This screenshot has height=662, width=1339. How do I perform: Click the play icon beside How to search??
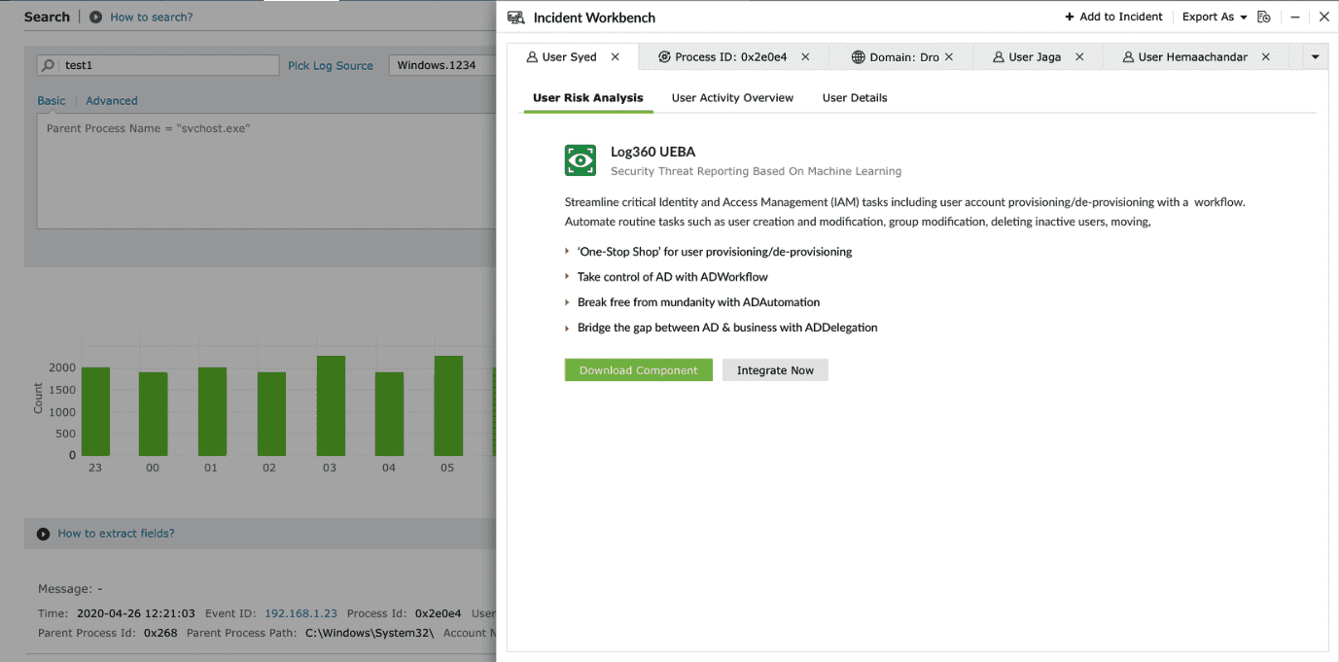click(x=95, y=17)
